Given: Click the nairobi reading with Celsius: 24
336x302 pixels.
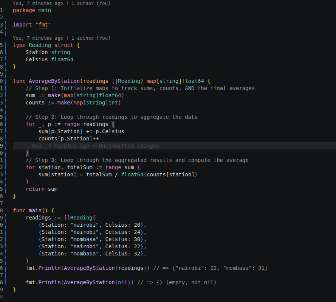Looking at the screenshot, I should click(92, 232).
